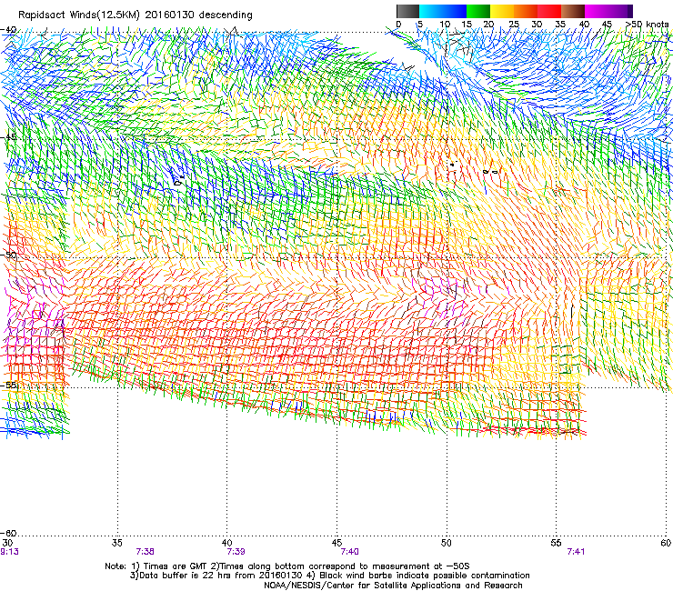The height and width of the screenshot is (591, 673).
Task: Click the purple '7:41' pass time
Action: 576,552
